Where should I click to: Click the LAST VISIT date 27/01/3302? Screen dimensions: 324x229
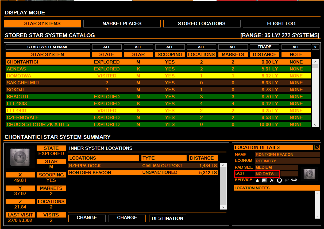(20, 220)
